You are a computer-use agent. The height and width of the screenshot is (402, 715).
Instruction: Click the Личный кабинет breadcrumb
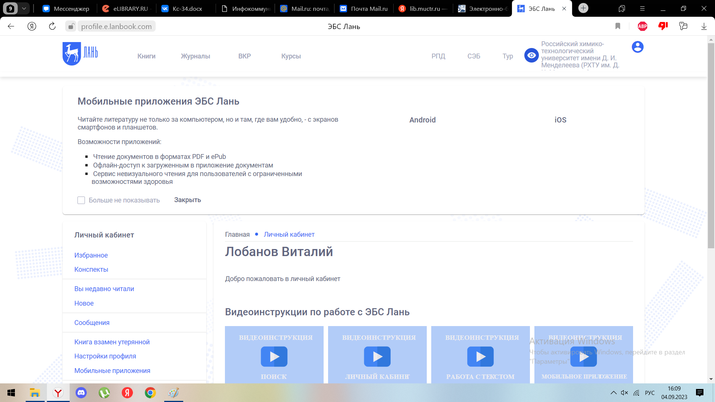(x=289, y=234)
